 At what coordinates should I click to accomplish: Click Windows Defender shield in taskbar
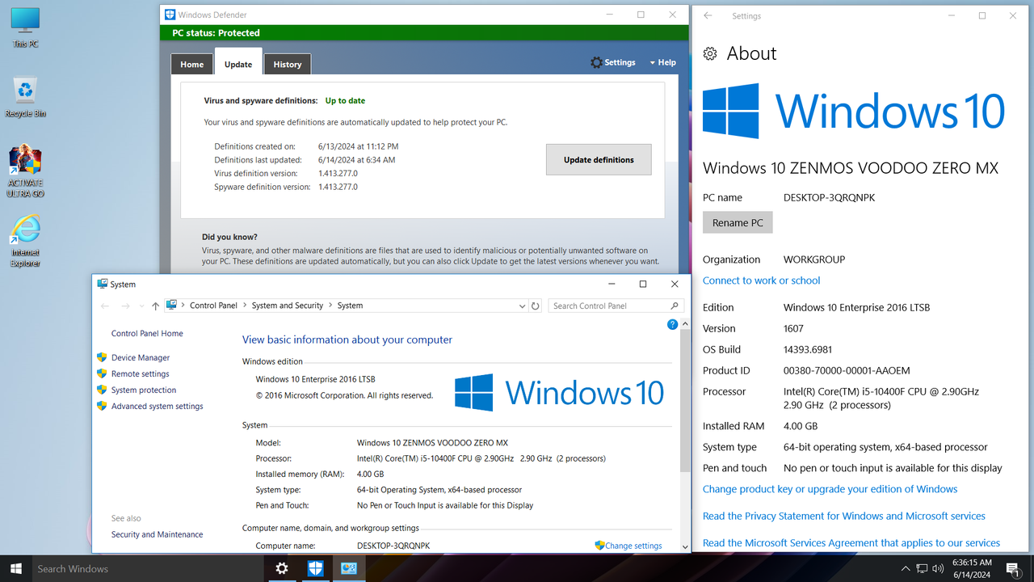click(315, 568)
